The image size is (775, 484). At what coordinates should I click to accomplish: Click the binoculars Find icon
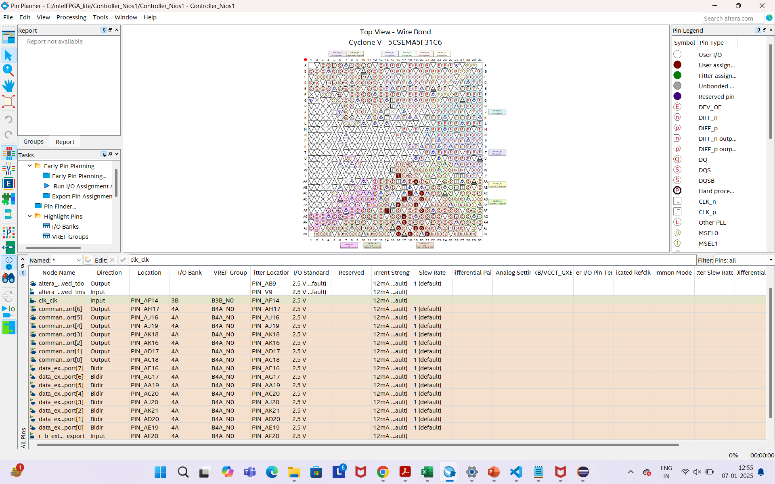point(8,278)
